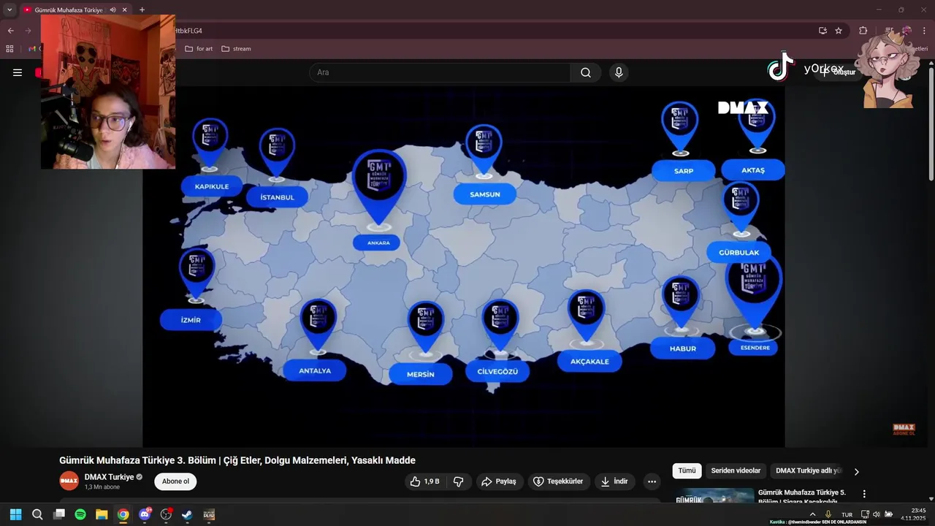The width and height of the screenshot is (935, 526).
Task: Select the Gümrük Muhafaza Türkiye browser tab
Action: 75,10
